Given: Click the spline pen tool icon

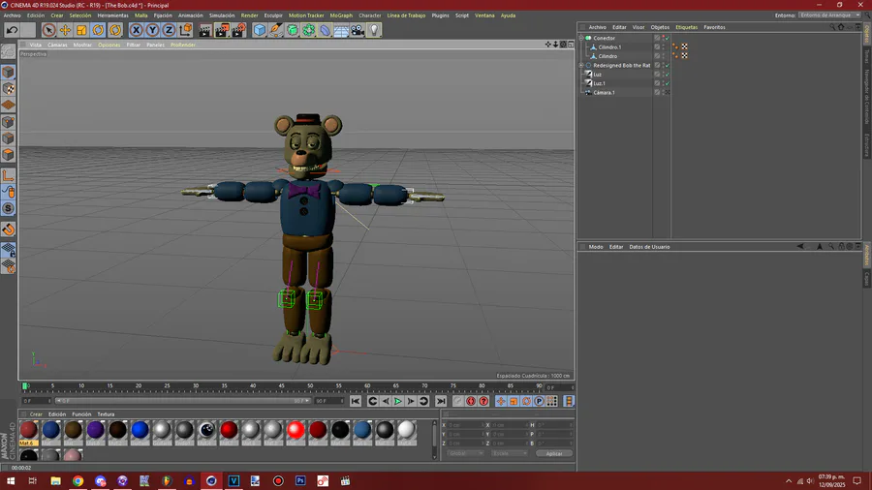Looking at the screenshot, I should click(276, 30).
